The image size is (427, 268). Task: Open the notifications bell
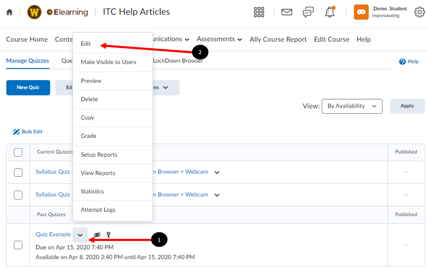click(x=330, y=12)
